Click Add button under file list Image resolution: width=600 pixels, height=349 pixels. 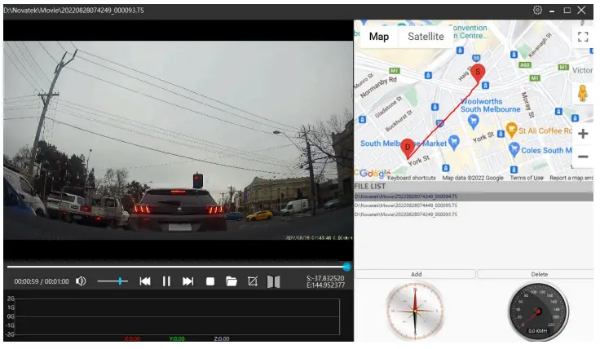416,274
